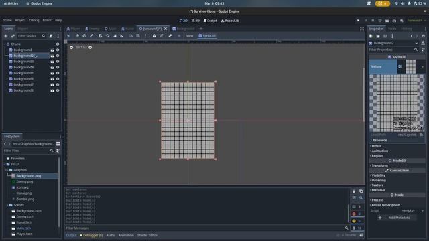Group the selected node's children
Screen dimensions: 429x241
click(162, 36)
